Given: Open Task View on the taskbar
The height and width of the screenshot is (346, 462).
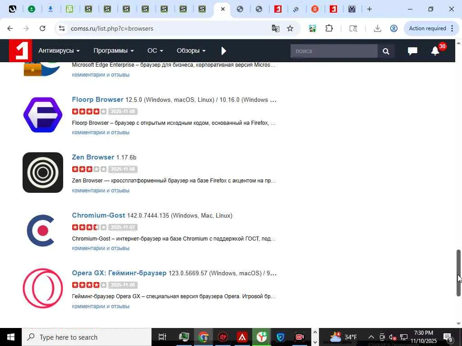Looking at the screenshot, I should click(162, 337).
